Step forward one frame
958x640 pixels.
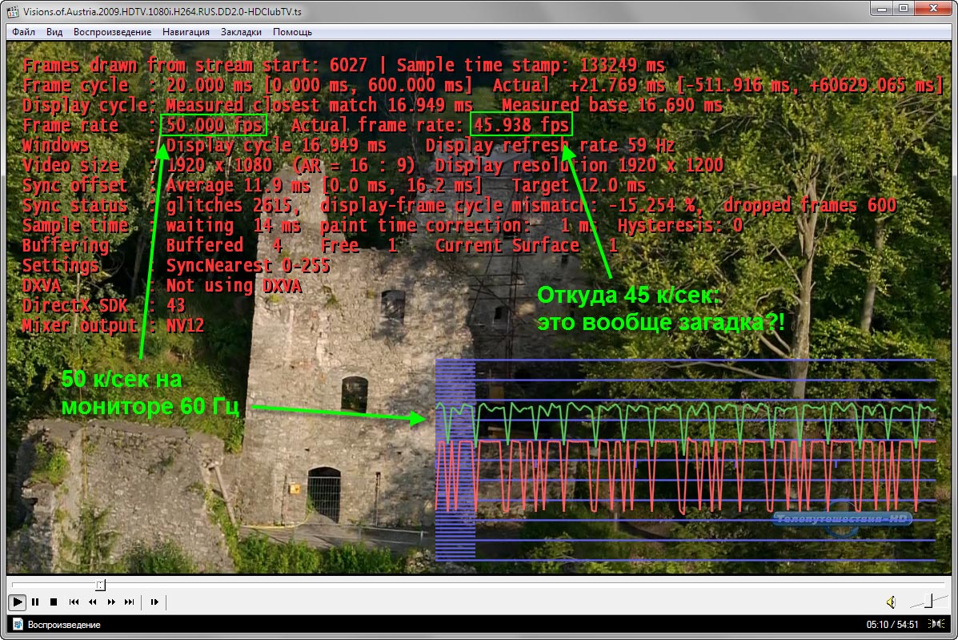[154, 602]
